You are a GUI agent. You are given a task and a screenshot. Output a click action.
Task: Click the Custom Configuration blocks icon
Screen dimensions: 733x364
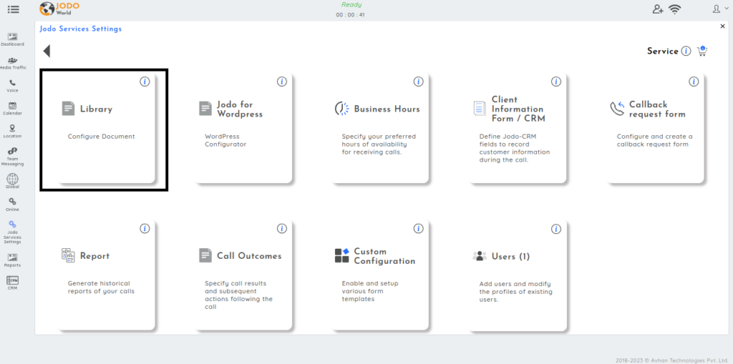(341, 255)
